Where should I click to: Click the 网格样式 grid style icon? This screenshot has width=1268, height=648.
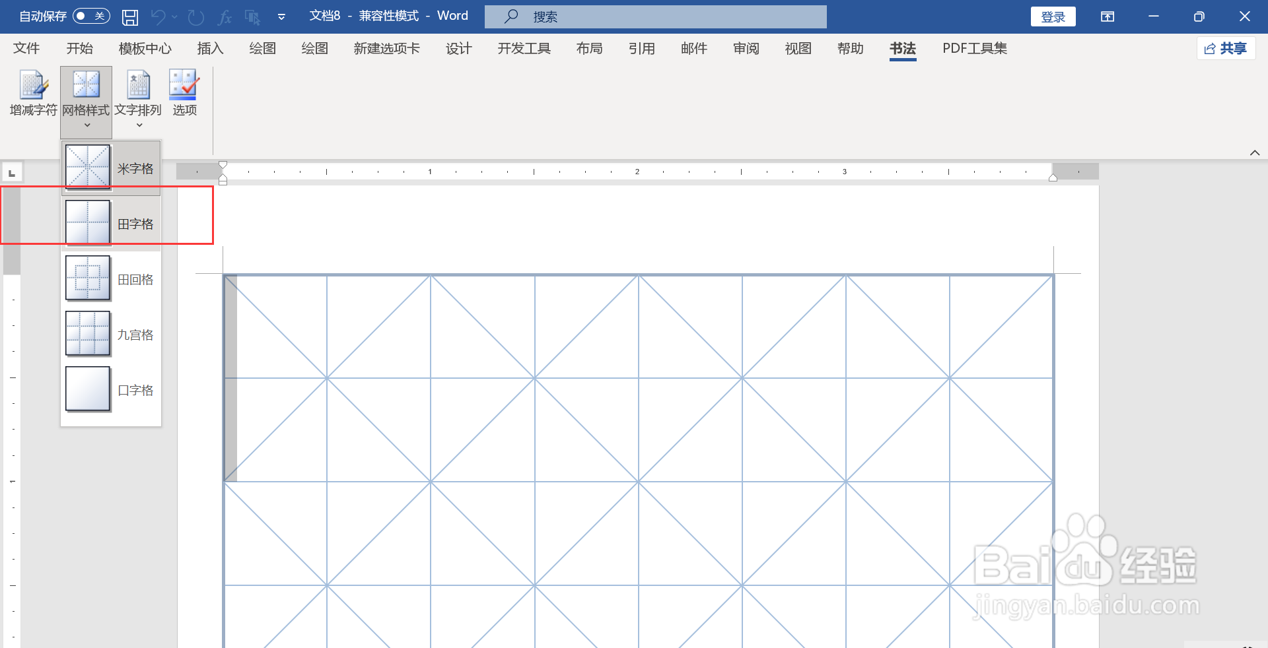point(86,84)
